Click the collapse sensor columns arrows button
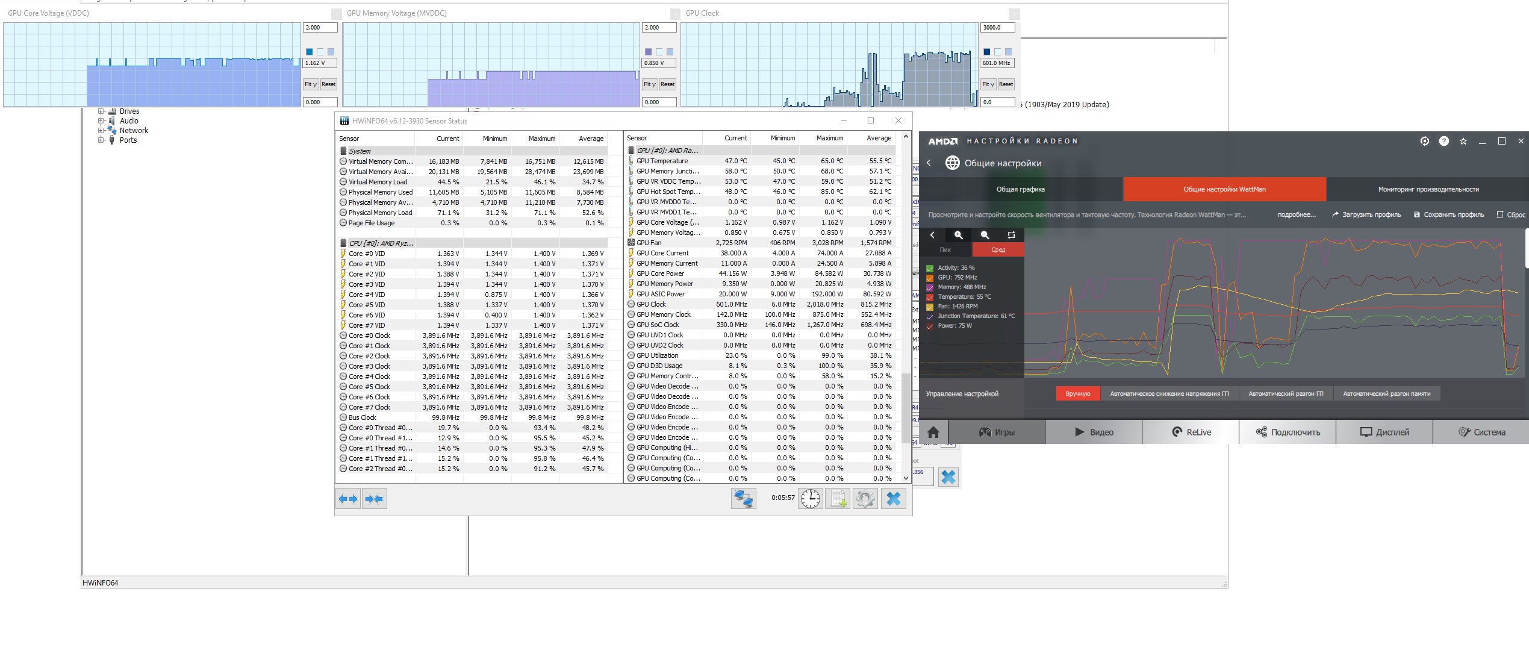1529x662 pixels. coord(374,499)
